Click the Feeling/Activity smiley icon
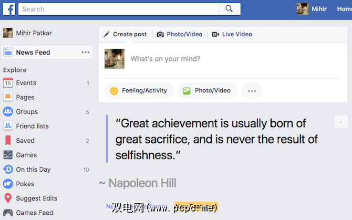Screen dimensions: 352x220 114,91
